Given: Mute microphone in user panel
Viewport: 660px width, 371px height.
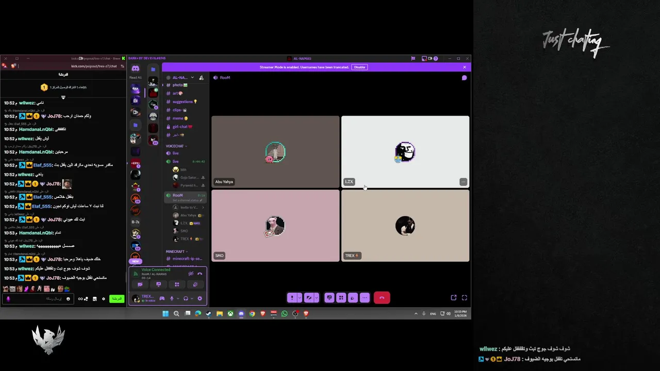Looking at the screenshot, I should (x=172, y=298).
